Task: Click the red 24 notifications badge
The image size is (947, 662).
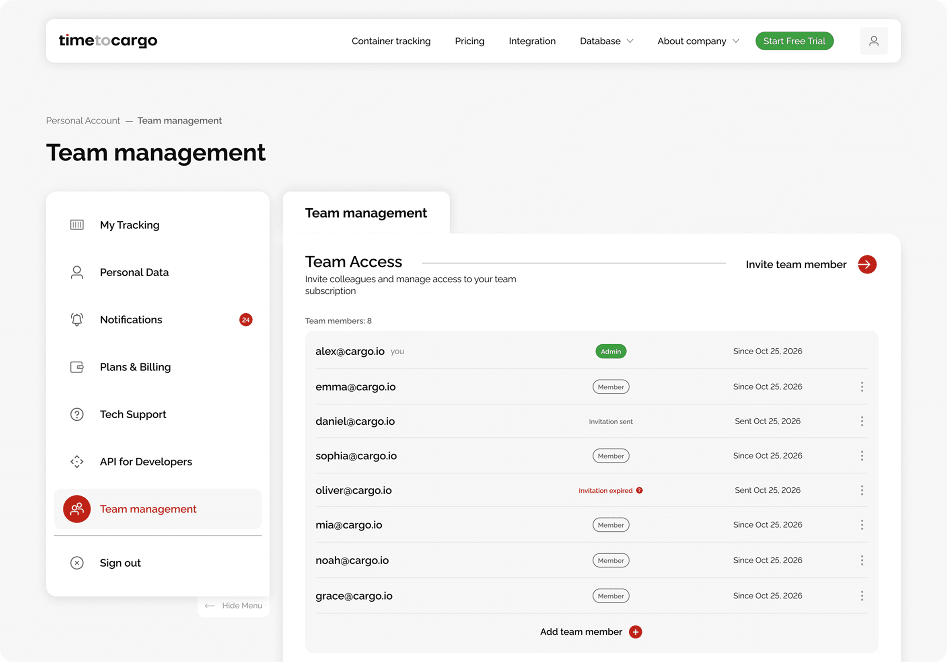Action: point(246,320)
